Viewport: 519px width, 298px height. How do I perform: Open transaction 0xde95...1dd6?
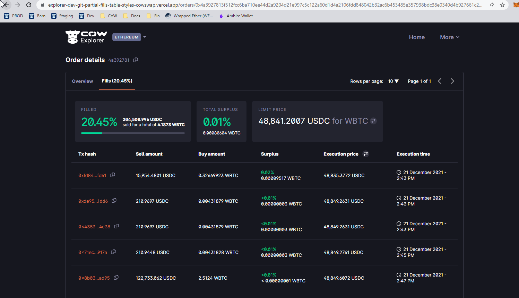(93, 201)
